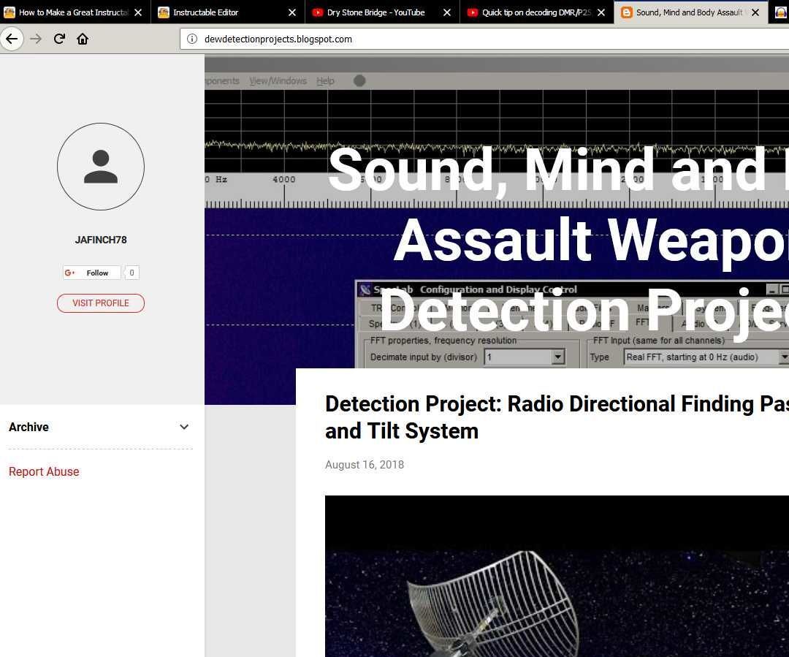This screenshot has height=657, width=789.
Task: Open the Decimate input by divisor dropdown
Action: pos(557,357)
